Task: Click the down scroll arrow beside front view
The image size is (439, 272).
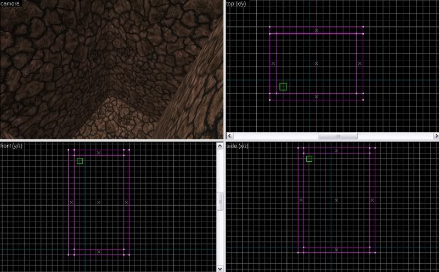Action: 221,268
